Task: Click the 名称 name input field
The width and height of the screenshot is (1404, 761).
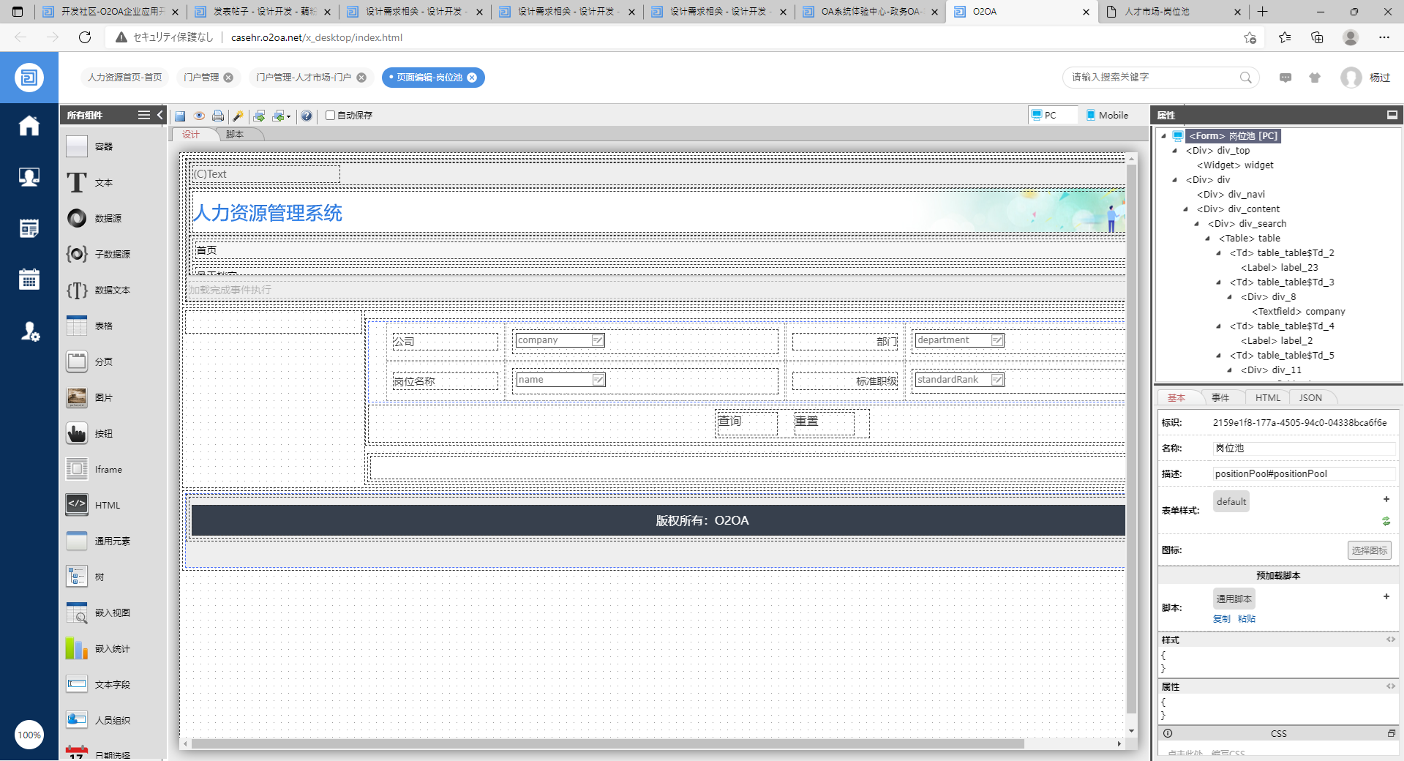Action: pos(1304,449)
